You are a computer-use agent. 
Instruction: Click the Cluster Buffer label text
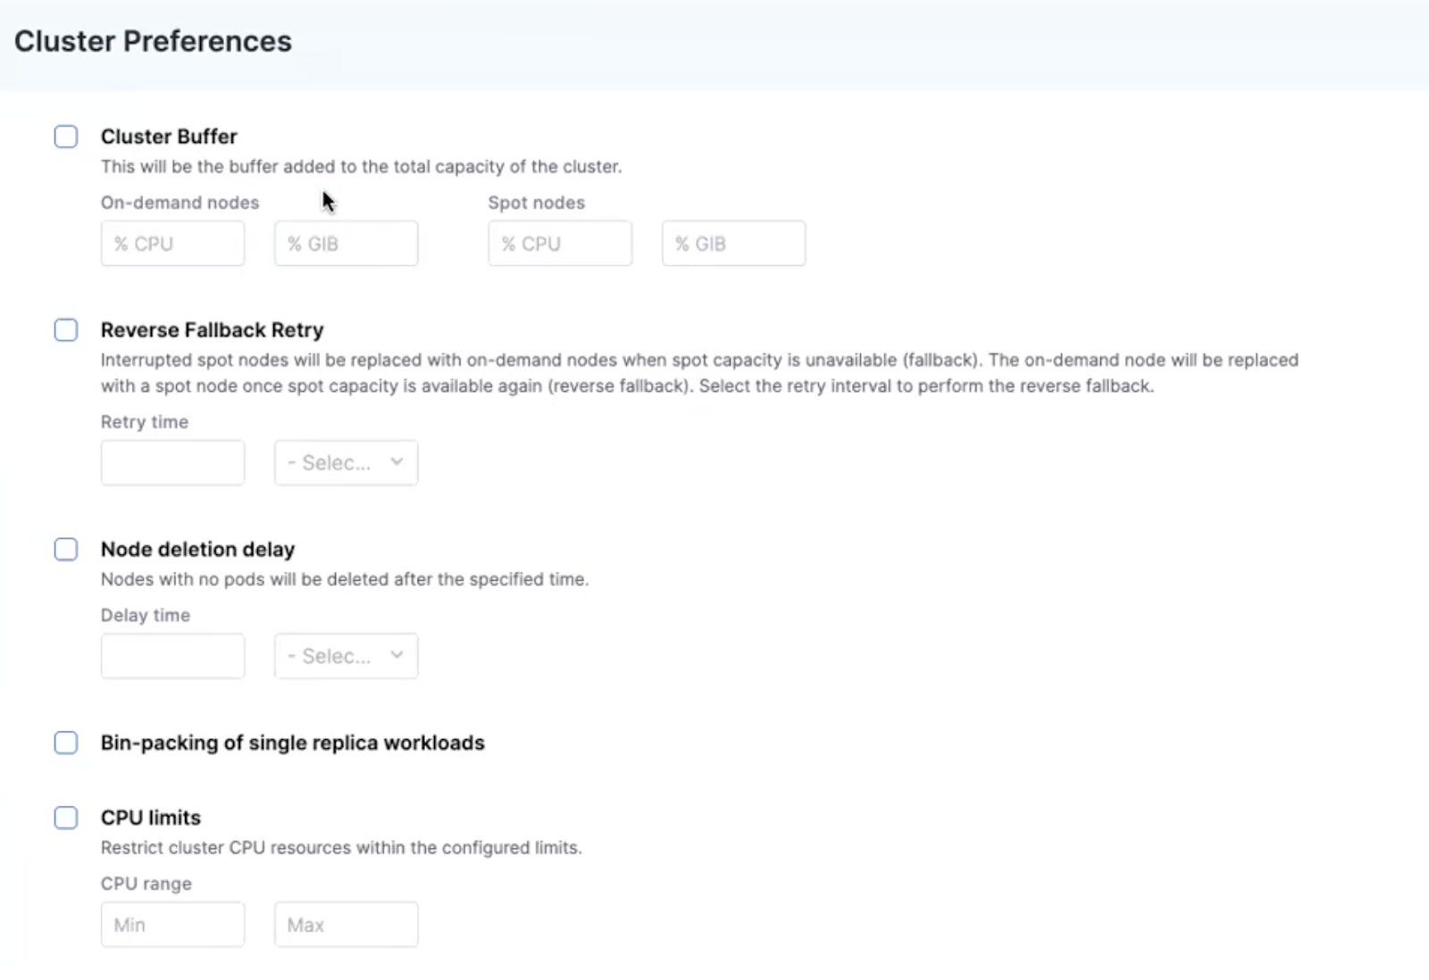[x=169, y=137]
